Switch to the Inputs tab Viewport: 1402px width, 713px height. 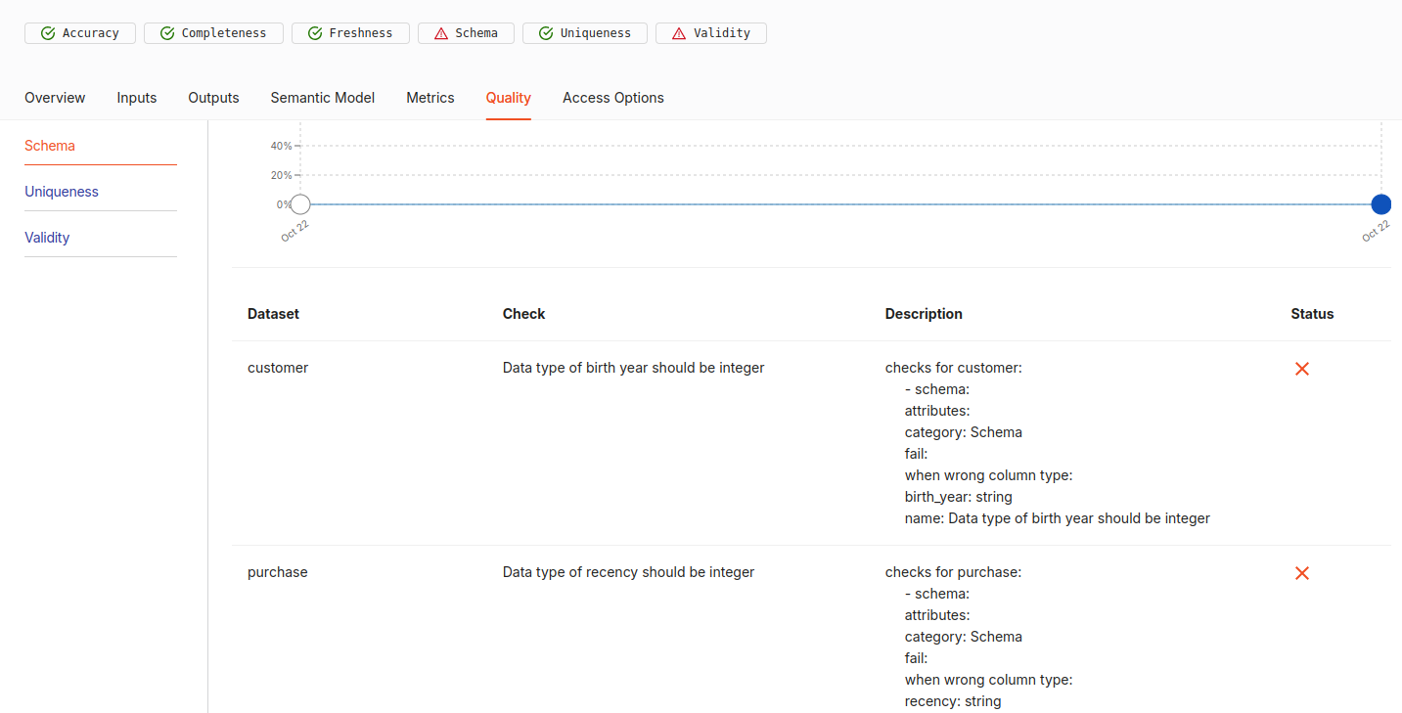[137, 98]
